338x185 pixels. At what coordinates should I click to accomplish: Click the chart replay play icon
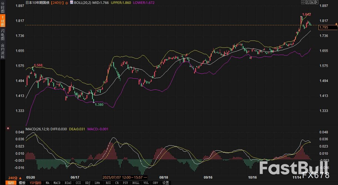[x=312, y=2]
